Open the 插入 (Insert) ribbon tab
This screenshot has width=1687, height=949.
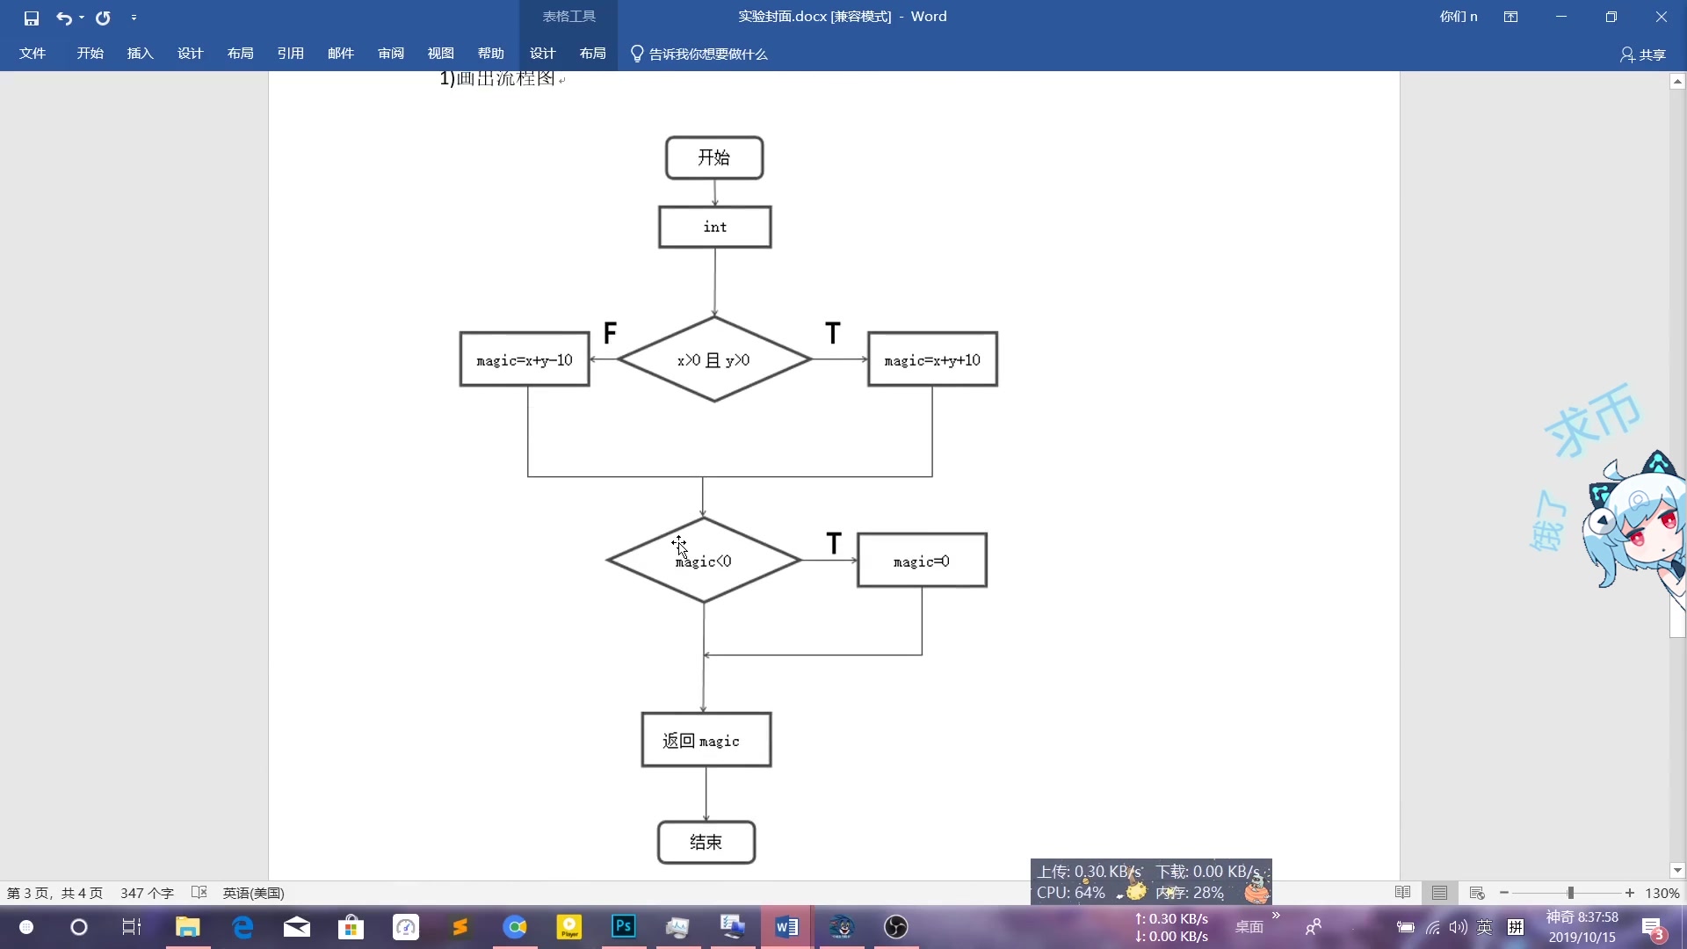click(140, 54)
